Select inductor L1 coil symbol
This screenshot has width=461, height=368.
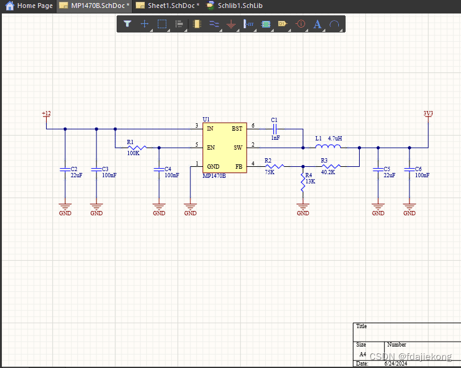point(328,146)
